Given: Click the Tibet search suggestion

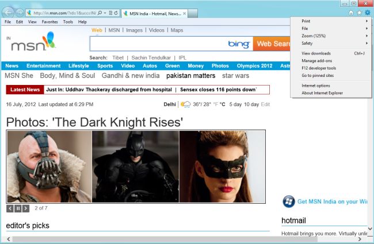Looking at the screenshot, I should click(x=118, y=57).
